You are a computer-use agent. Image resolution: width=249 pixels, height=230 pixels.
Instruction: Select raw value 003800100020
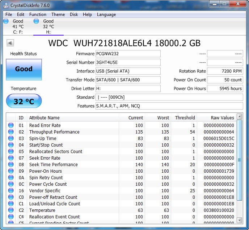[219, 210]
